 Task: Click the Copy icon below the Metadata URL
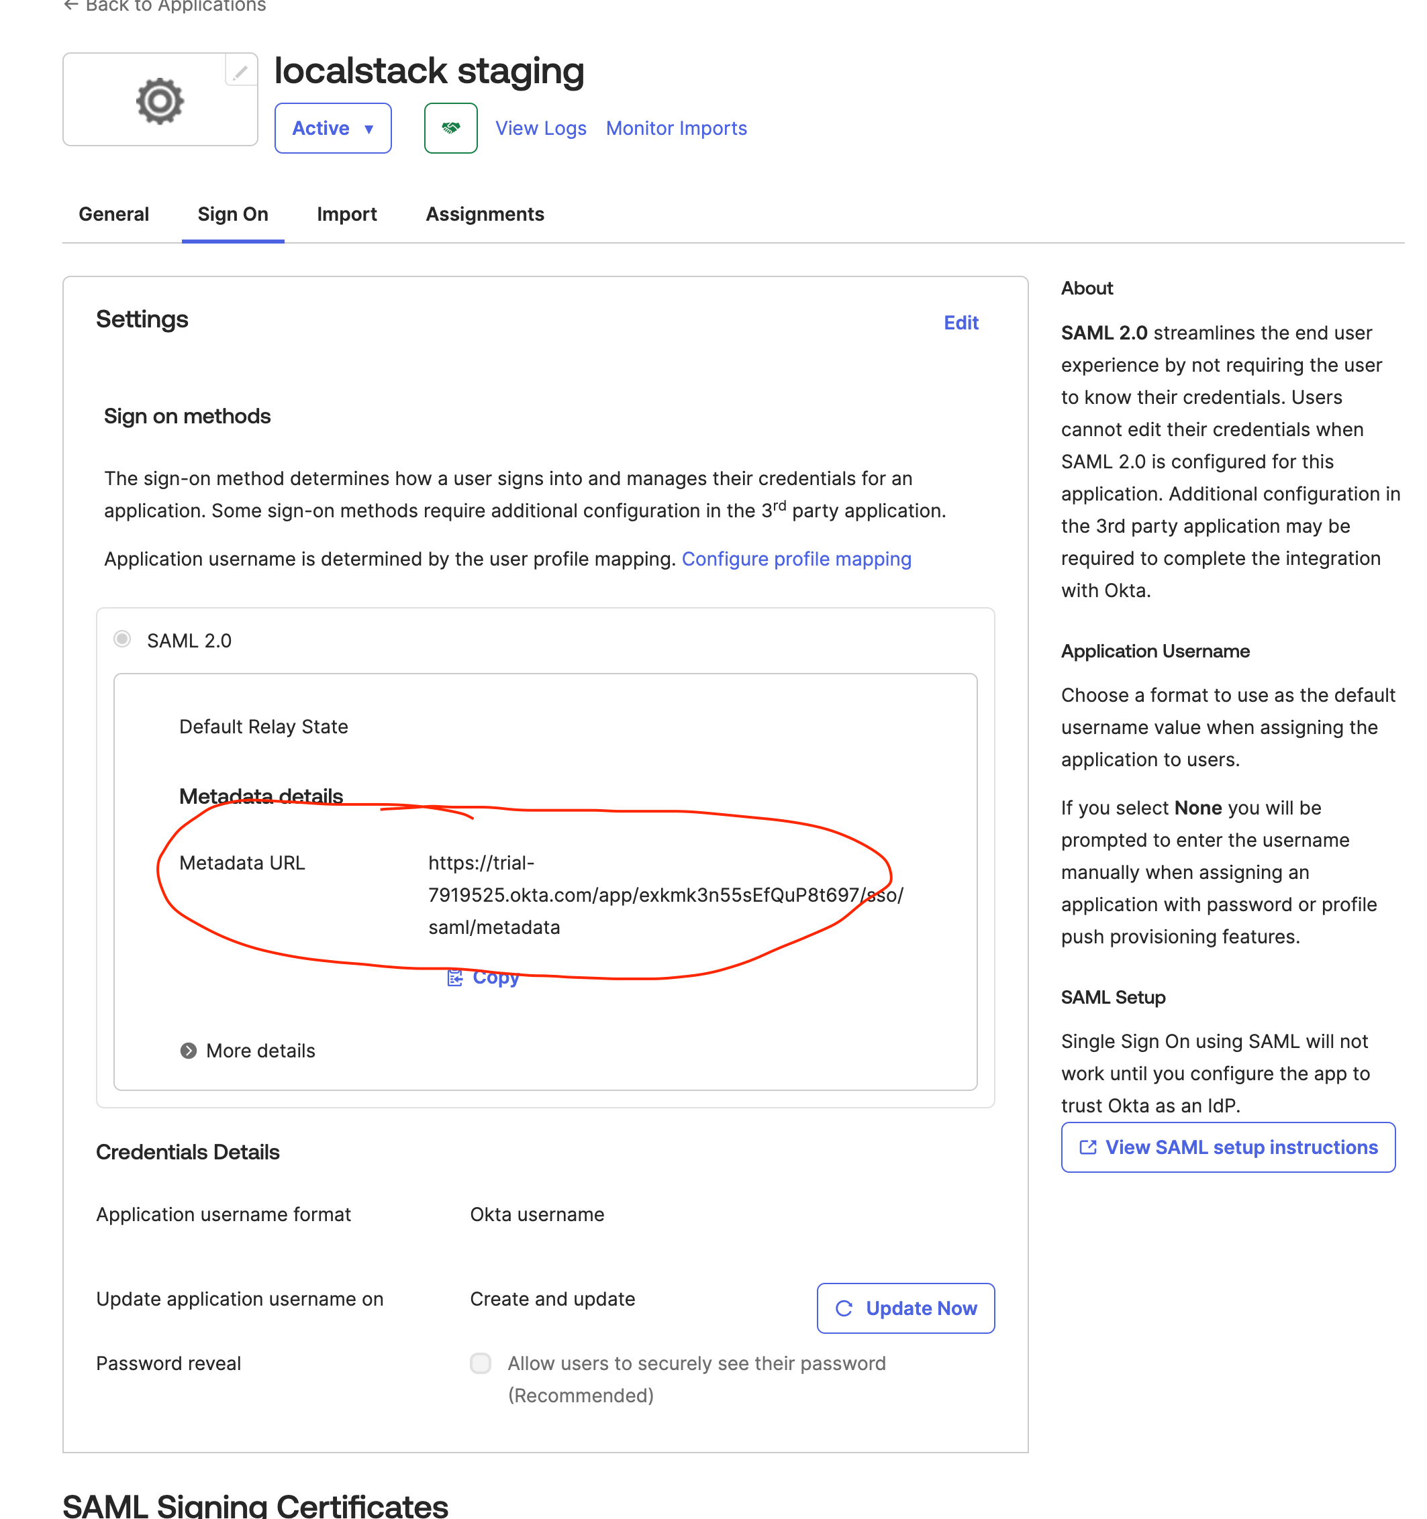[x=456, y=978]
